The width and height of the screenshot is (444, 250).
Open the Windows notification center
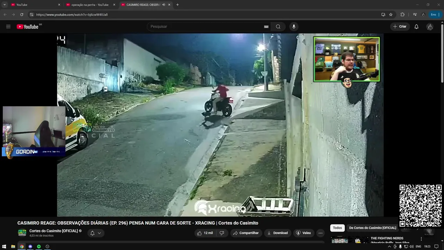coord(436,247)
